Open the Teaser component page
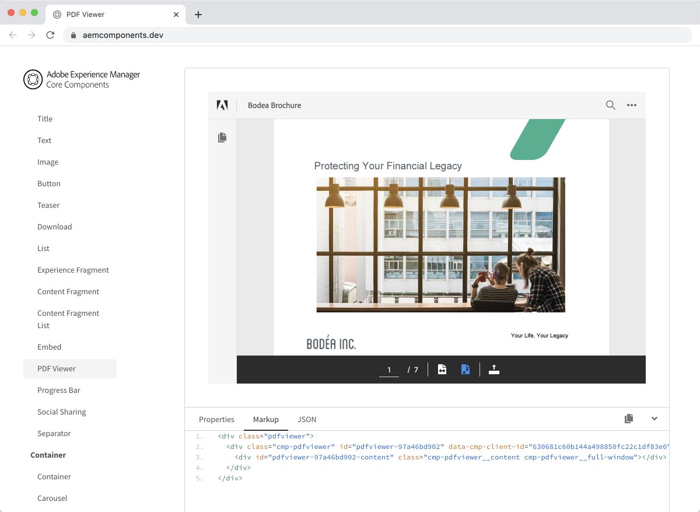The width and height of the screenshot is (700, 512). point(48,205)
